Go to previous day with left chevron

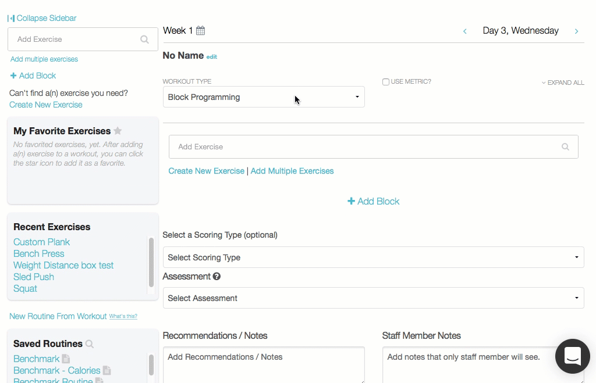[464, 31]
